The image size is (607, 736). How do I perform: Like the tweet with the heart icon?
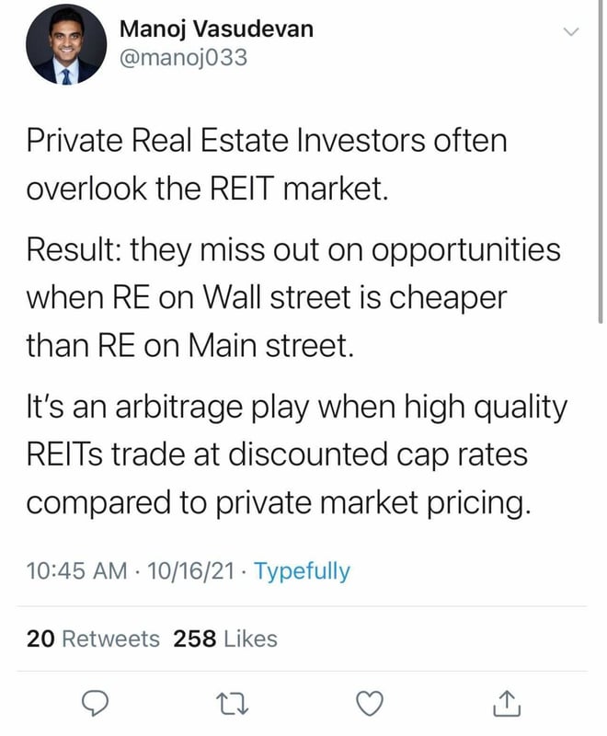coord(370,703)
